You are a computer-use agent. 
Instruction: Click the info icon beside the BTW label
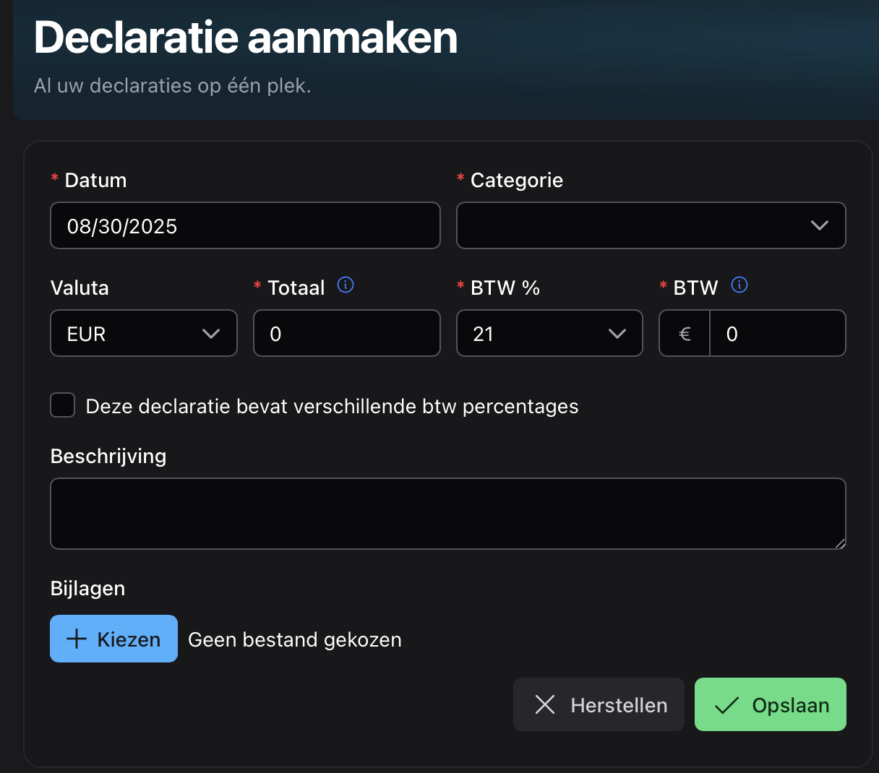[739, 285]
